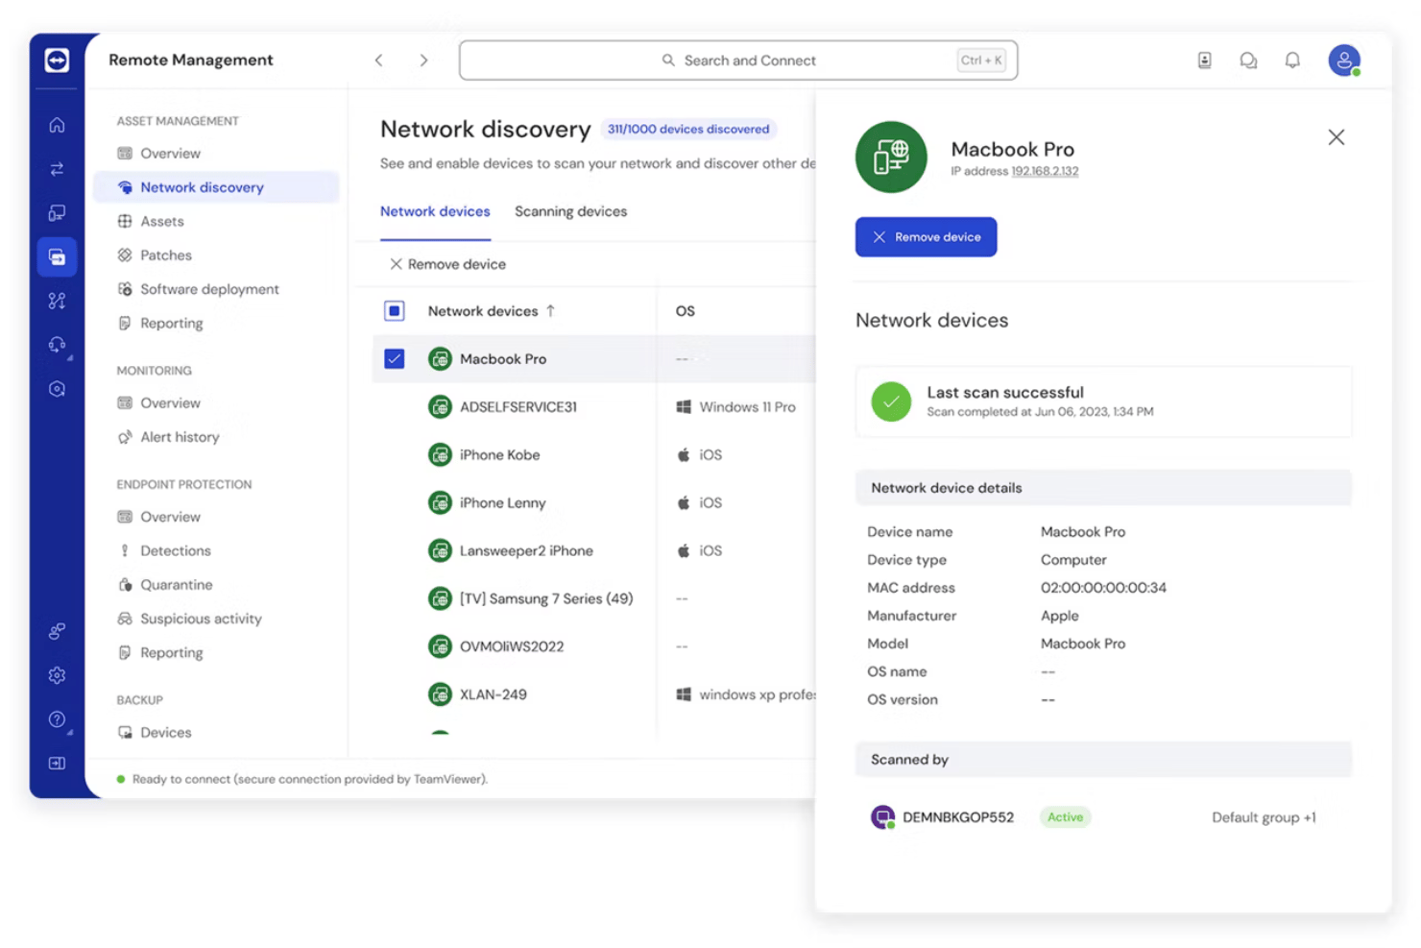The image size is (1421, 948).
Task: Open the Settings gear icon in rail
Action: point(57,675)
